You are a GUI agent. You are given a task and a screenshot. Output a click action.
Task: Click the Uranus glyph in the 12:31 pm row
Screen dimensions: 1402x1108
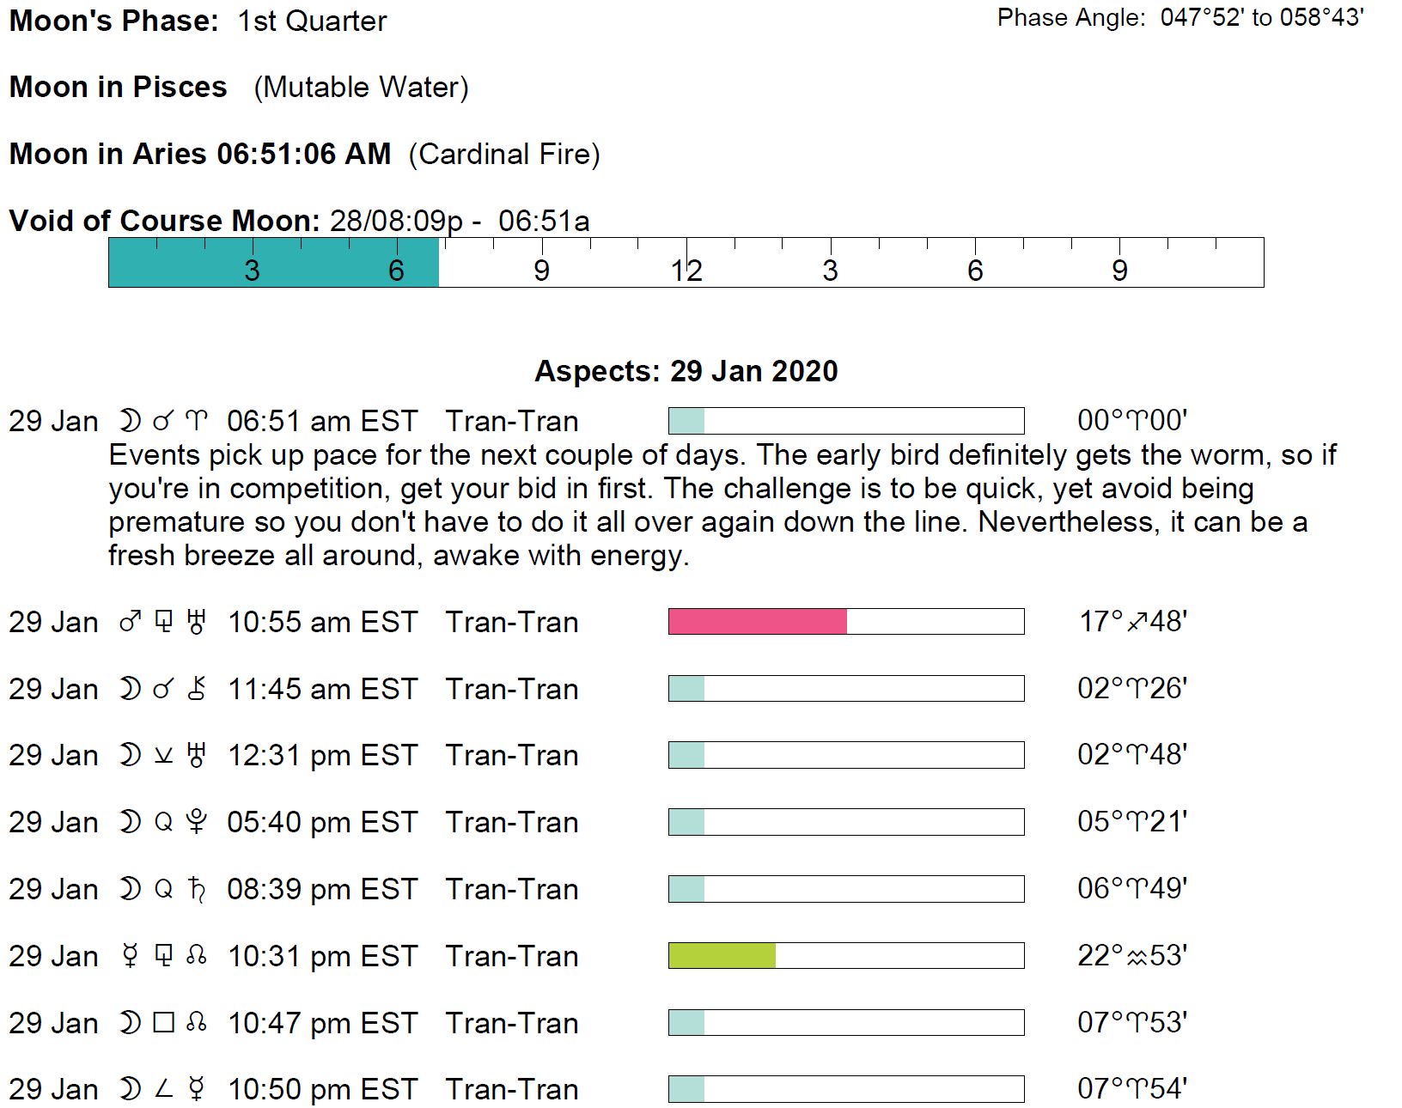tap(197, 755)
